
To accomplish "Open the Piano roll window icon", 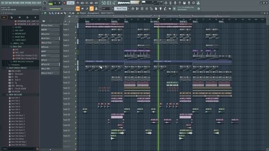I will coord(137,8).
